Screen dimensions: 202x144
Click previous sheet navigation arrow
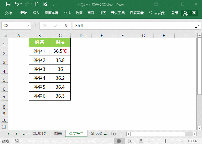(x=8, y=134)
